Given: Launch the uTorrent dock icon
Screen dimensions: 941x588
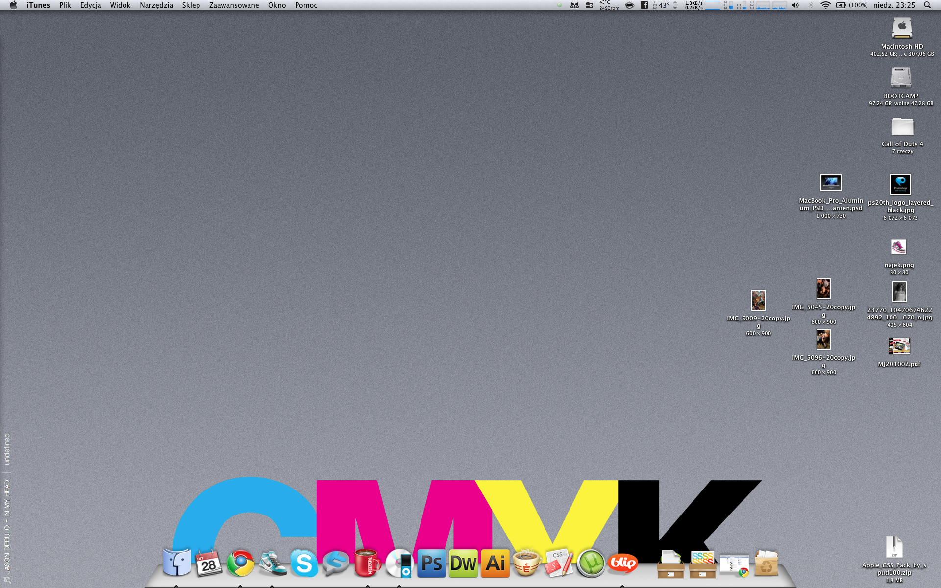Looking at the screenshot, I should [x=591, y=563].
